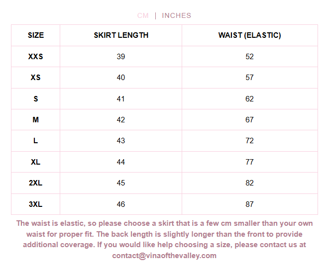The height and width of the screenshot is (276, 329).
Task: Click the skirt length value 42
Action: point(121,120)
